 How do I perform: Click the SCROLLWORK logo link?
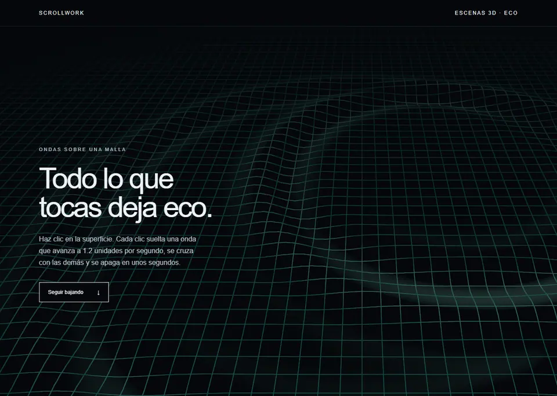[x=62, y=13]
